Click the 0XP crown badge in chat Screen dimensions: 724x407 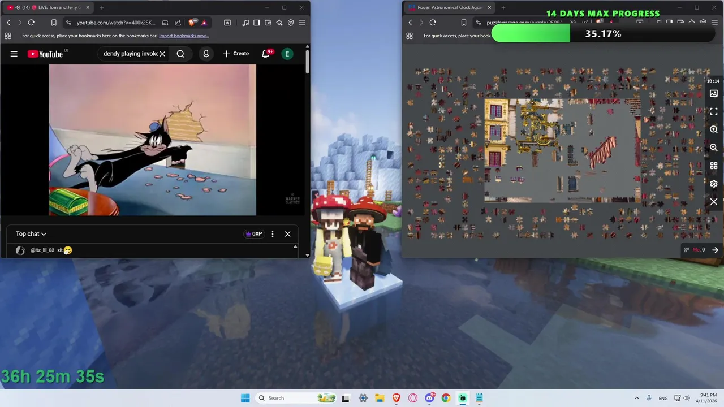click(253, 234)
